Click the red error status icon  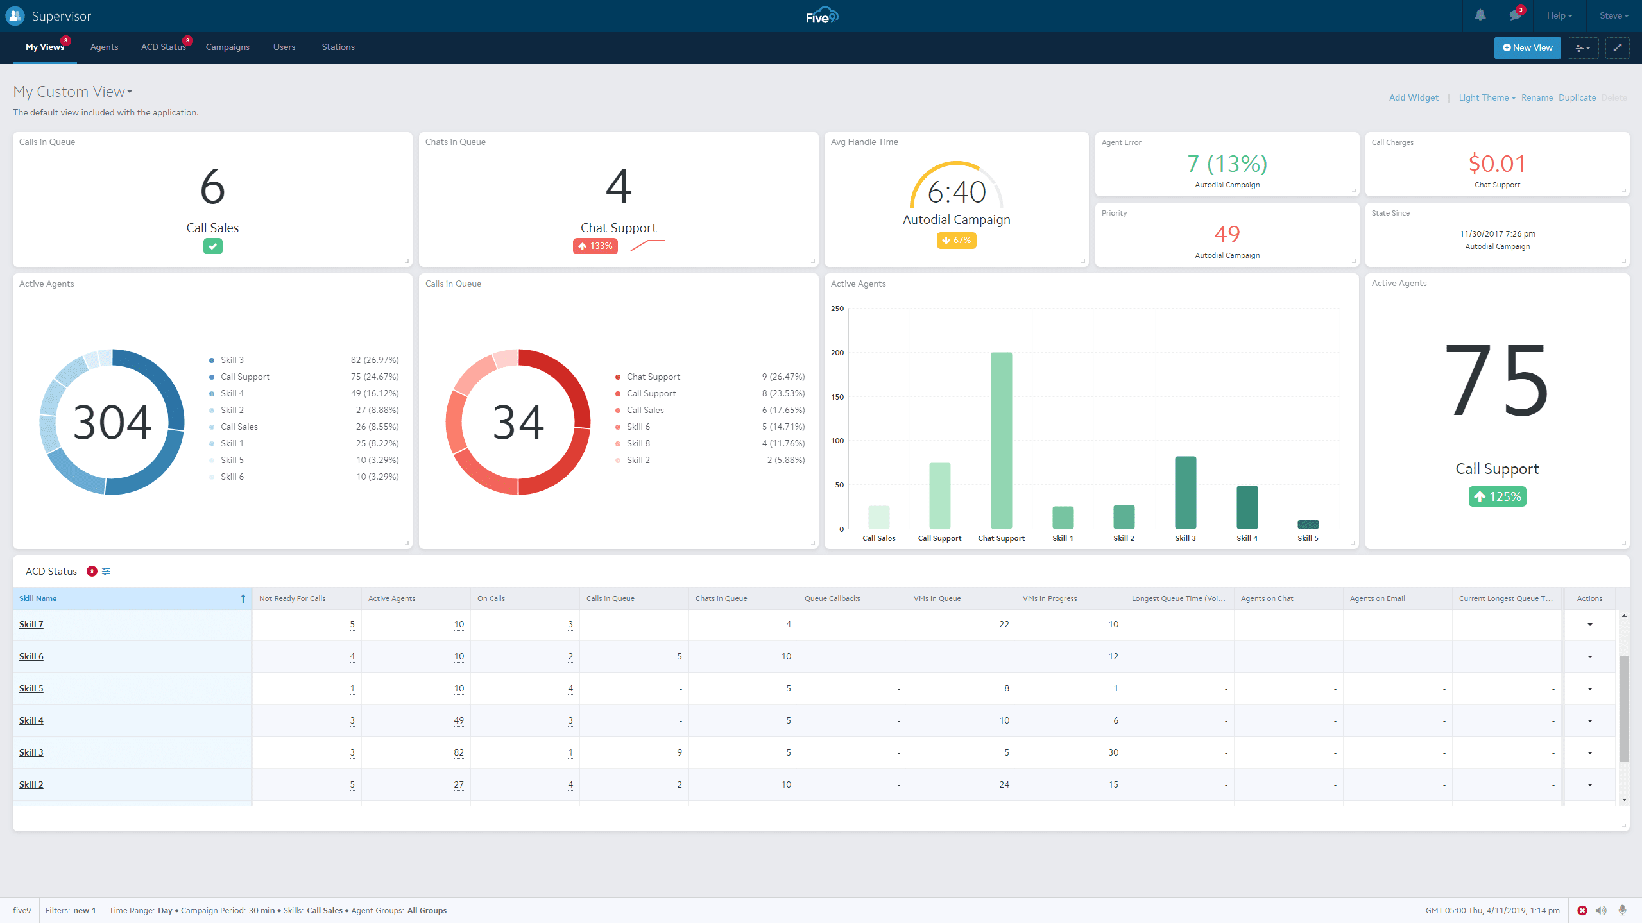point(1582,910)
